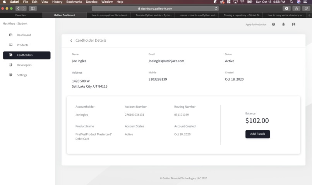The image size is (312, 185).
Task: Click the Active cardholder status value
Action: click(230, 61)
